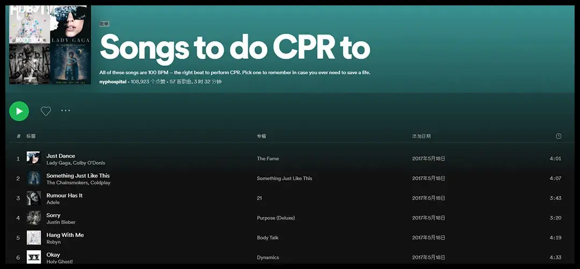Click the 3:20 duration of Sorry
Viewport: 580px width, 269px height.
click(555, 218)
